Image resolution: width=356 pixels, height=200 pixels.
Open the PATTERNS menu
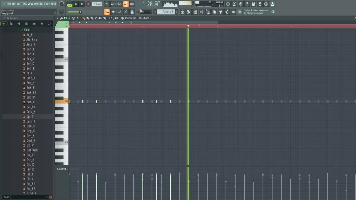click(x=22, y=4)
